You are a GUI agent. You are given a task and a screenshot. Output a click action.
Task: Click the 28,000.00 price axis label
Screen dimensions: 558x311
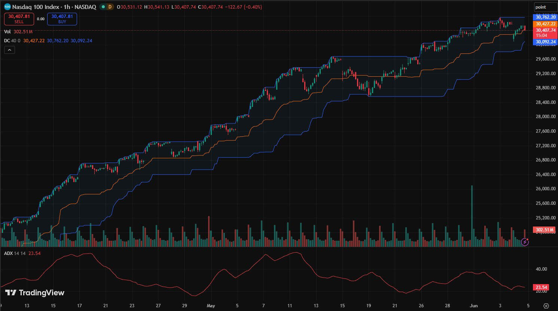pyautogui.click(x=546, y=117)
